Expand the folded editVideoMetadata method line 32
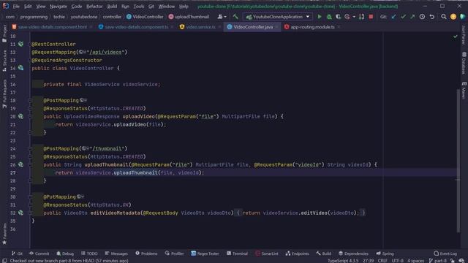This screenshot has height=263, width=468. coord(30,213)
